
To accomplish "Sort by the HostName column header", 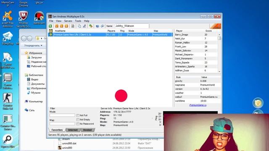I will tap(79, 31).
